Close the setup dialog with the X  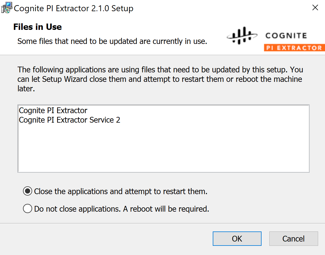pos(315,8)
